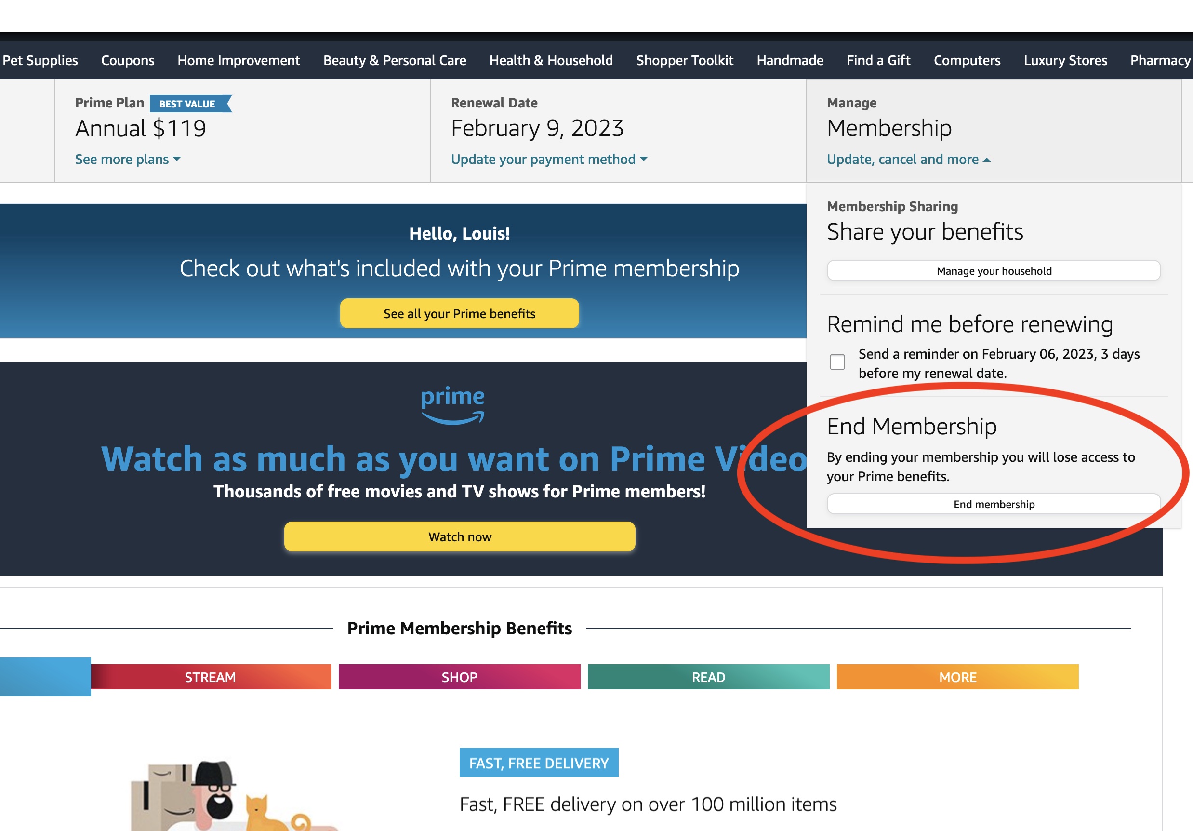The height and width of the screenshot is (831, 1193).
Task: Click the See all your Prime benefits button
Action: [460, 313]
